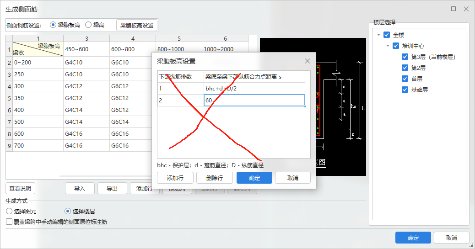Viewport: 475px width, 249px height.
Task: Close the 梁腹板高设置 popup dialog
Action: point(308,61)
